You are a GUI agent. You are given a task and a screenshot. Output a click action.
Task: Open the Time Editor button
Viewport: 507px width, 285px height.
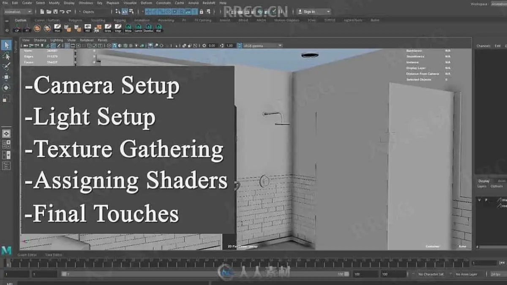[54, 255]
